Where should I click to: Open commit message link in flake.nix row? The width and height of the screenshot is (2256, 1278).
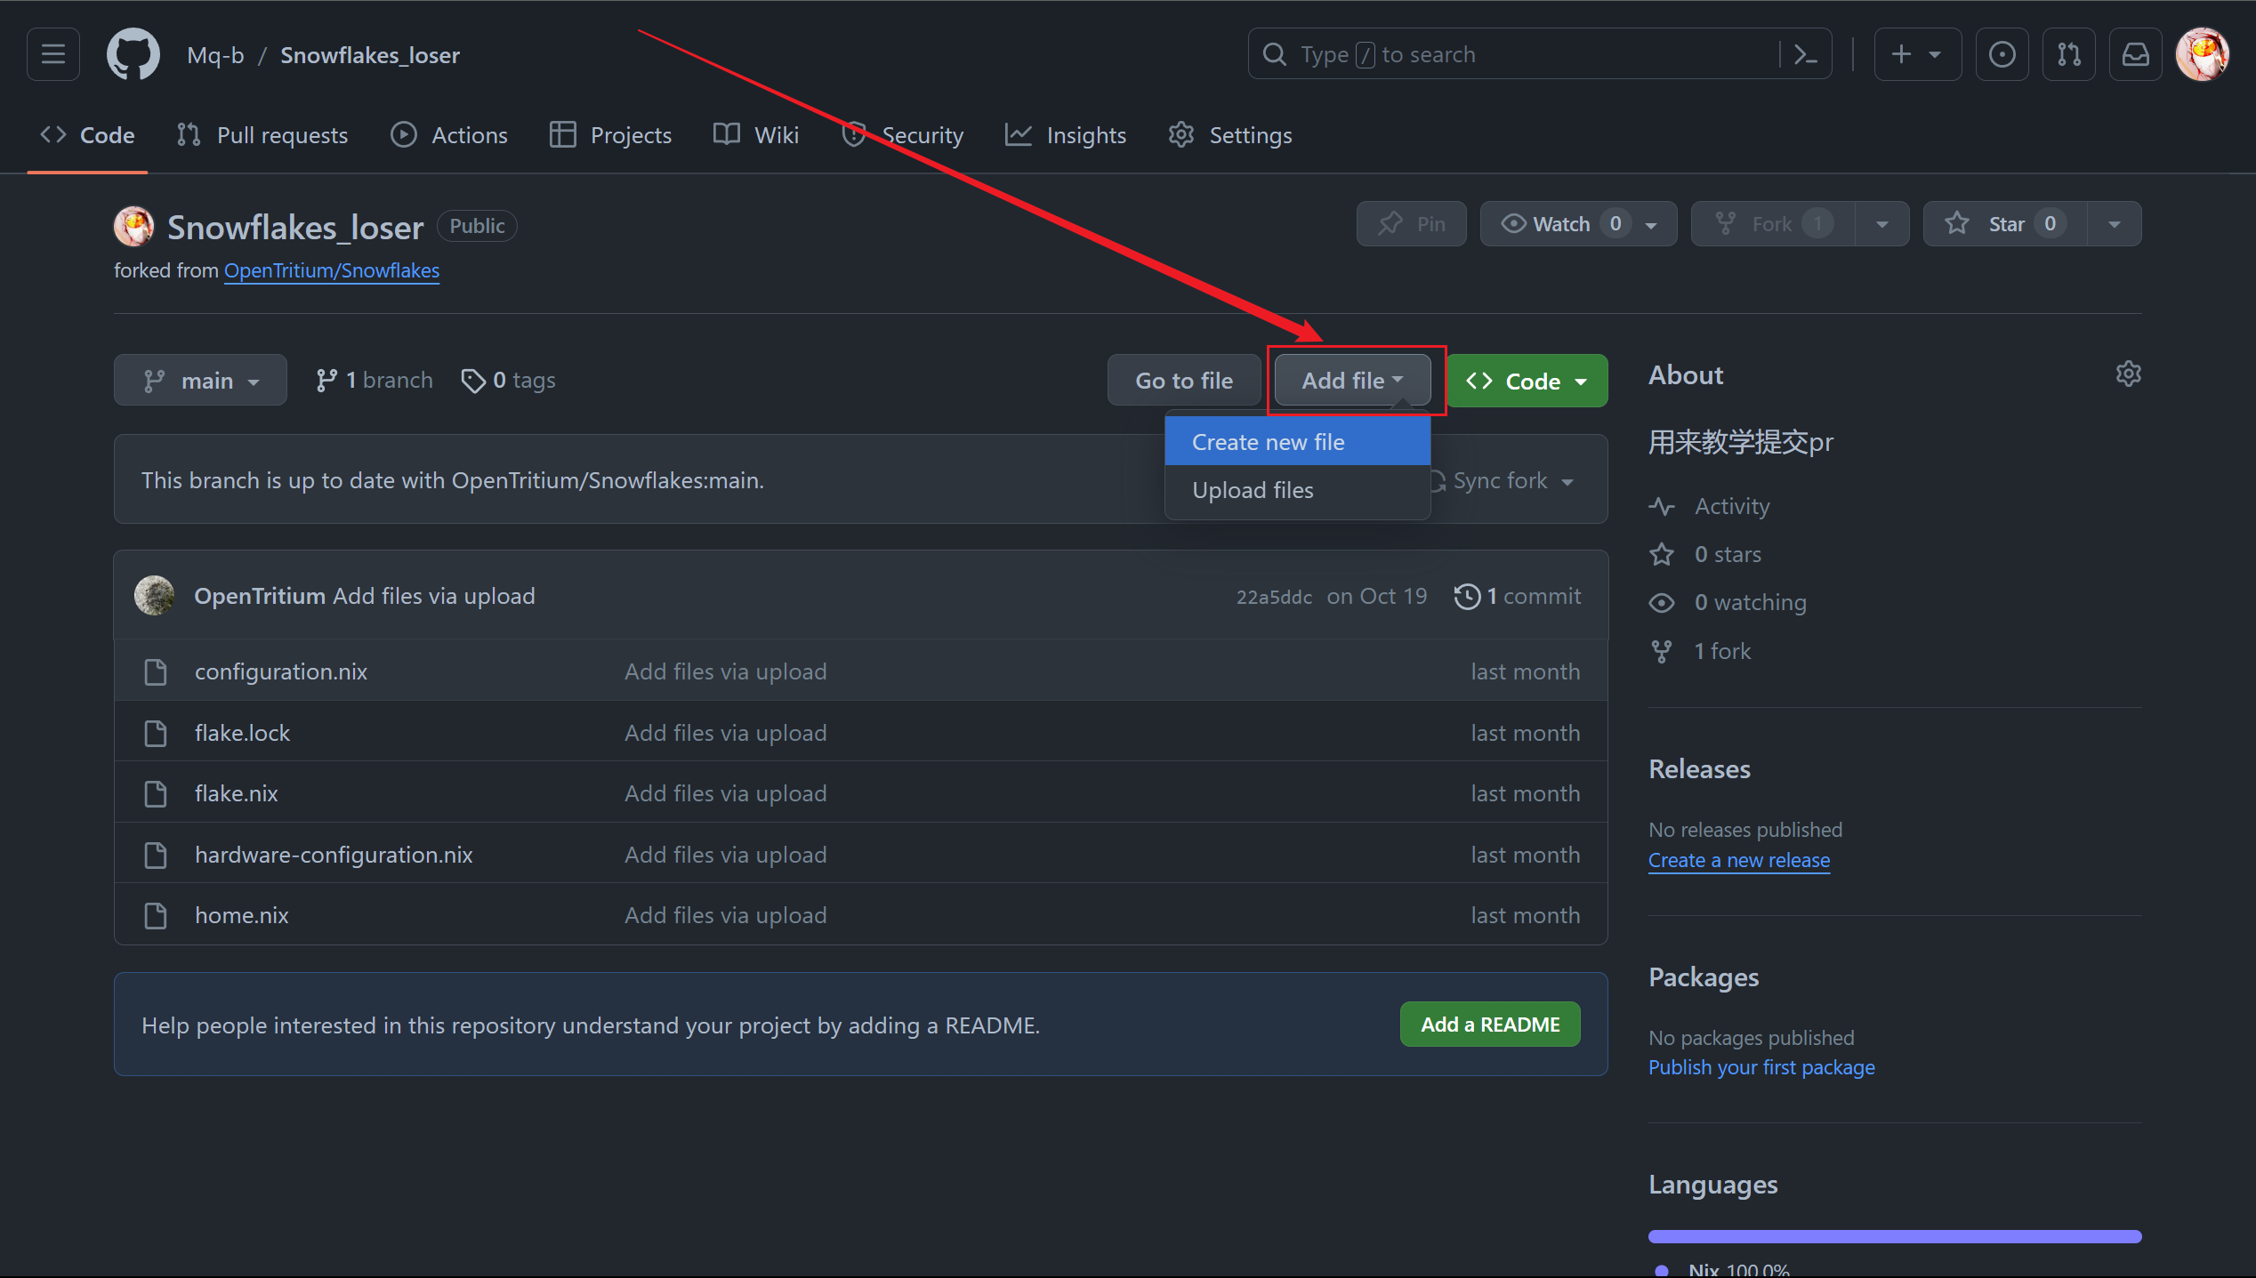click(725, 793)
